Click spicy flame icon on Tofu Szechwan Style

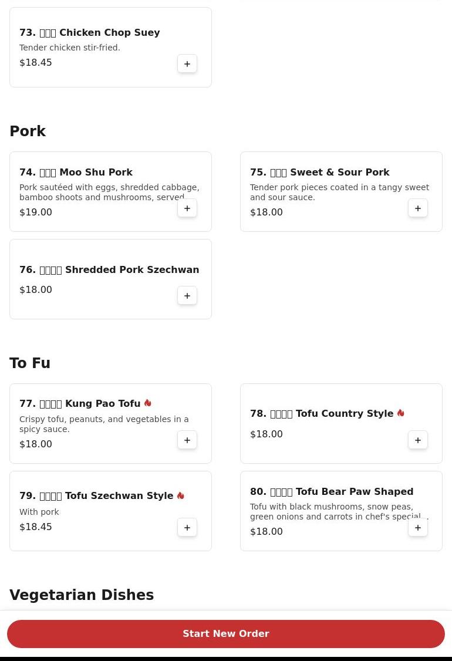[181, 496]
